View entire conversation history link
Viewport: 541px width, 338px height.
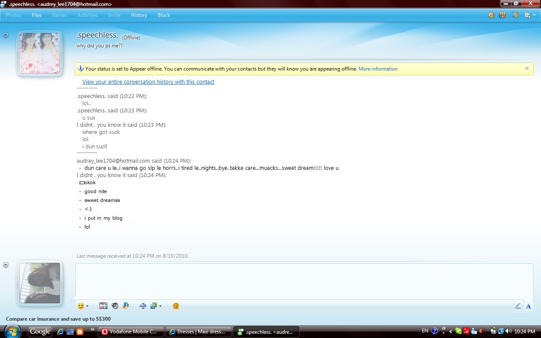(148, 82)
